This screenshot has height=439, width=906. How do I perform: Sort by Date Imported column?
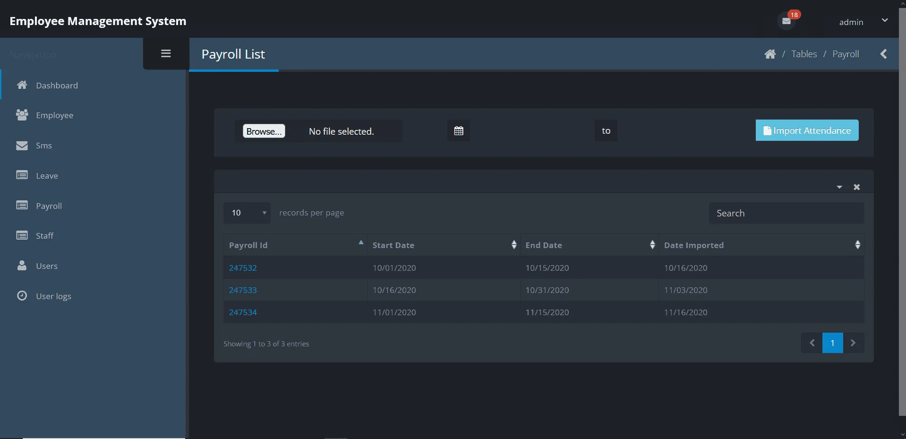pyautogui.click(x=761, y=245)
